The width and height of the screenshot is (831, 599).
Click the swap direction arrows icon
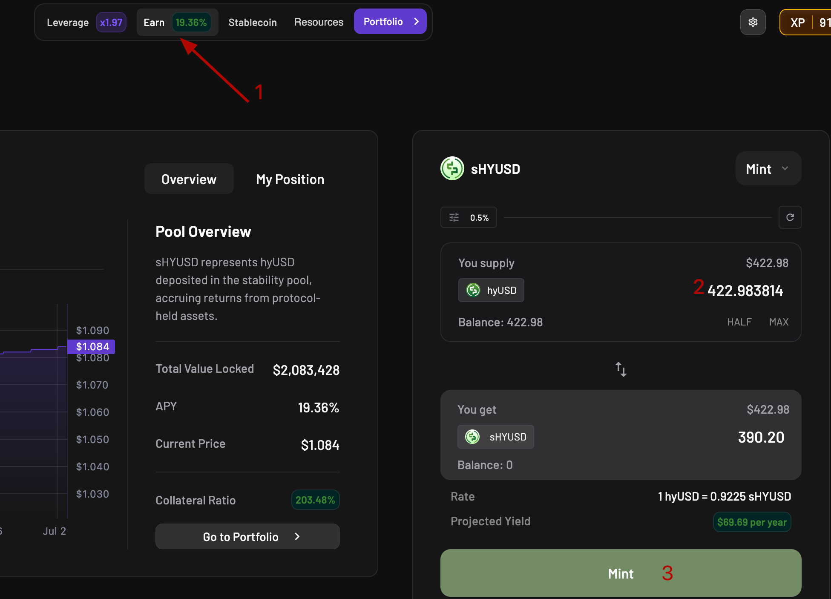coord(621,369)
